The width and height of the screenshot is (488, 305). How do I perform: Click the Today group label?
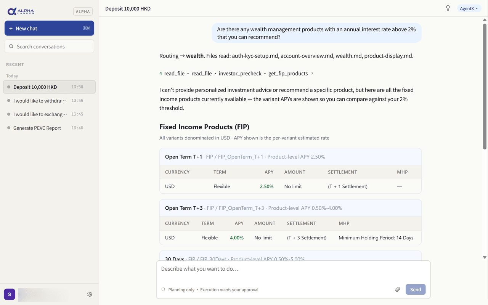pyautogui.click(x=12, y=76)
